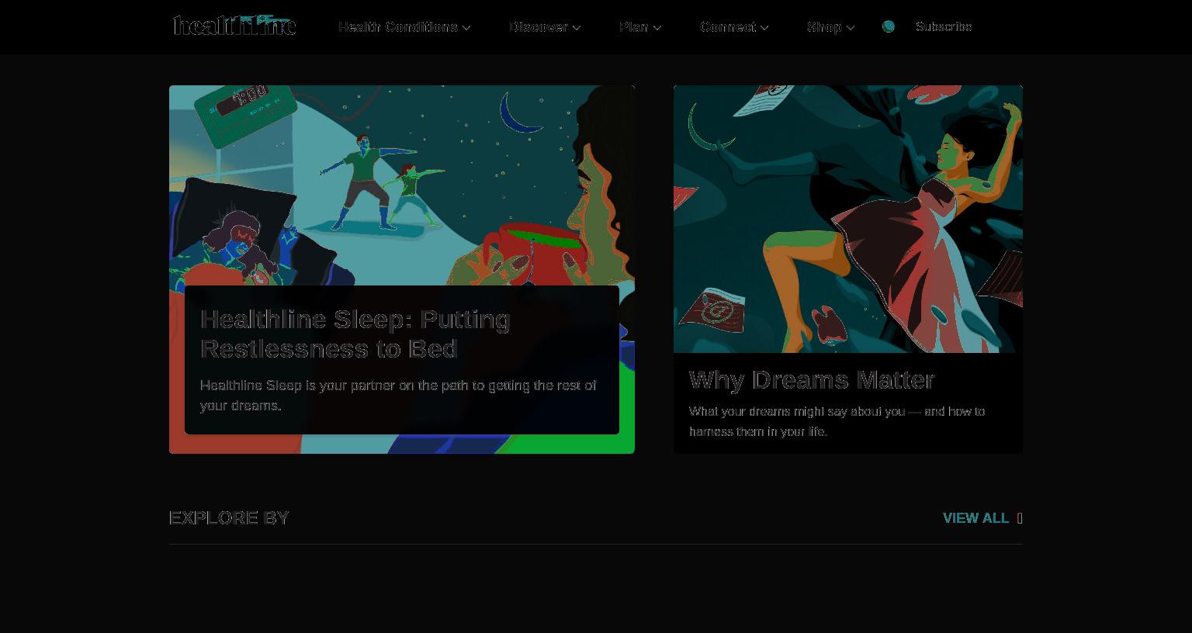Image resolution: width=1192 pixels, height=633 pixels.
Task: Open the Why Dreams Matter headline
Action: click(x=812, y=380)
